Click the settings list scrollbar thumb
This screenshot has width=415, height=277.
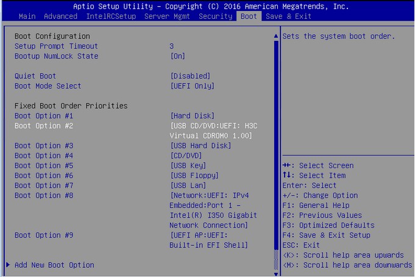276,145
